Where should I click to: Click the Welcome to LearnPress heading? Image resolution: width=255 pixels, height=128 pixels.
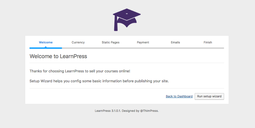[58, 56]
